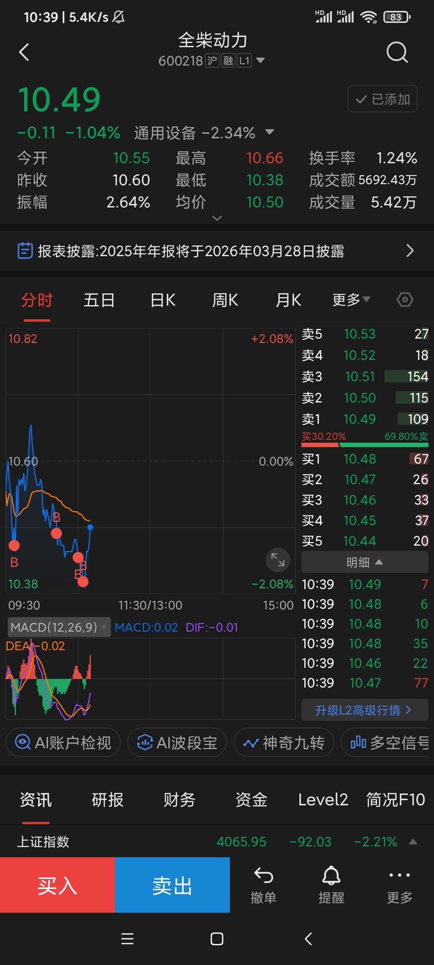This screenshot has height=965, width=434.
Task: Open 神奇九转 indicator tool
Action: click(284, 742)
